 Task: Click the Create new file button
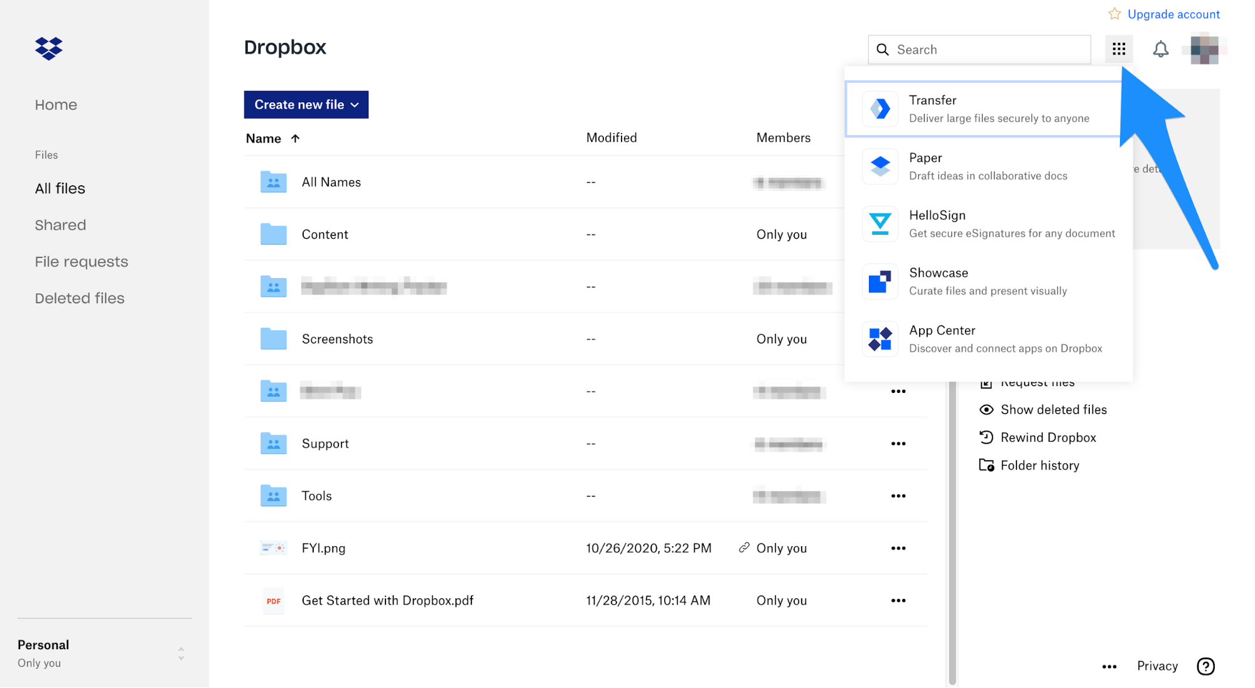(x=306, y=104)
